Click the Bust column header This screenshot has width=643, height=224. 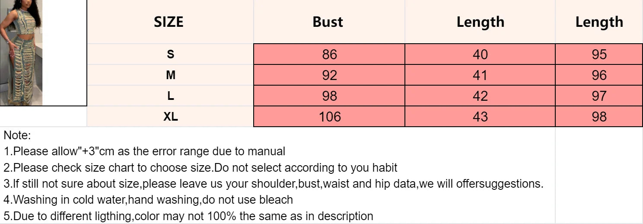pos(328,22)
